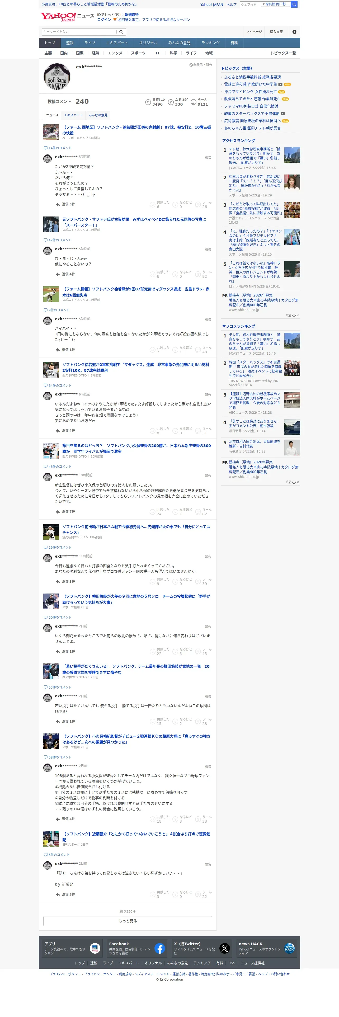Expand 返信 4件 under 'ひ・ま・じ・んww' comment

pyautogui.click(x=65, y=274)
